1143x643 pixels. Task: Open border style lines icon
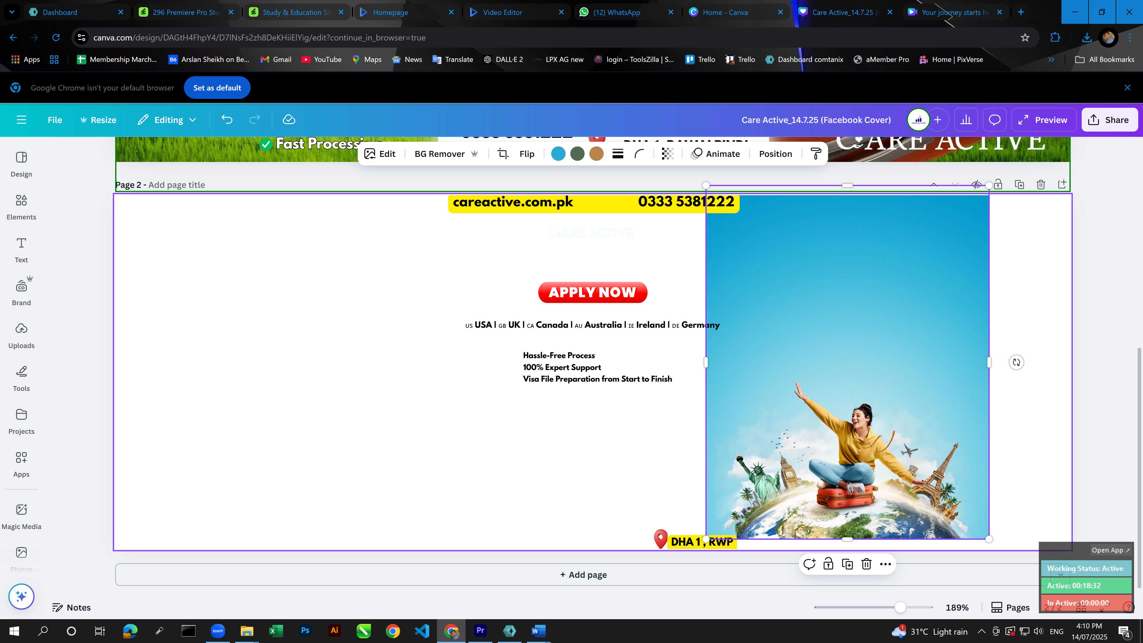[x=618, y=154]
